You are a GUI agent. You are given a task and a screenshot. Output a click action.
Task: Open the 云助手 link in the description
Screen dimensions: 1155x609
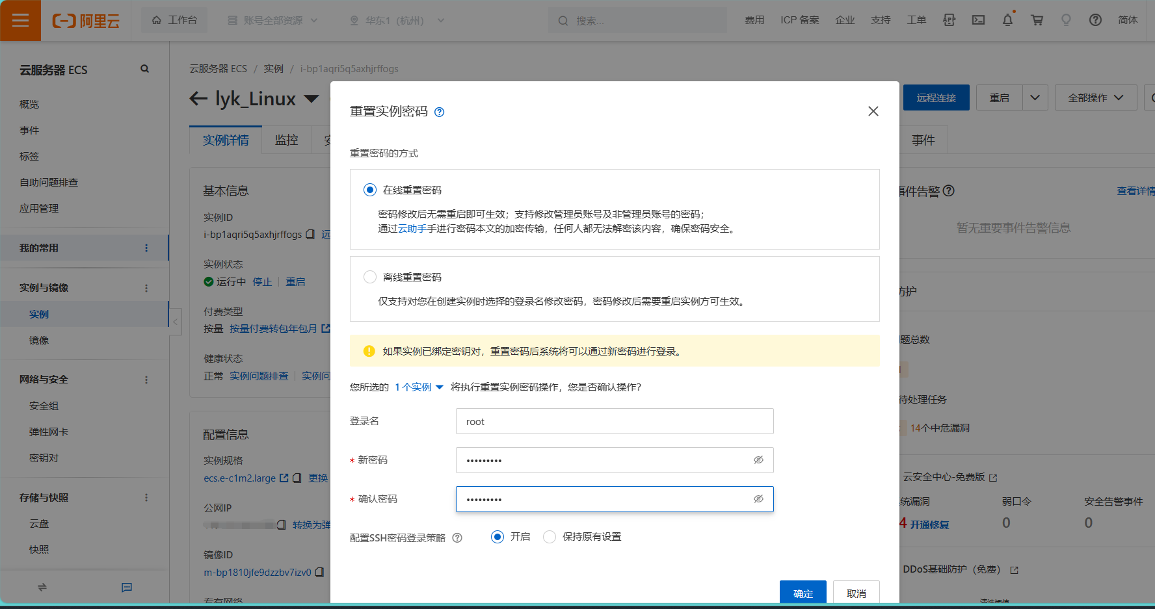pos(412,229)
